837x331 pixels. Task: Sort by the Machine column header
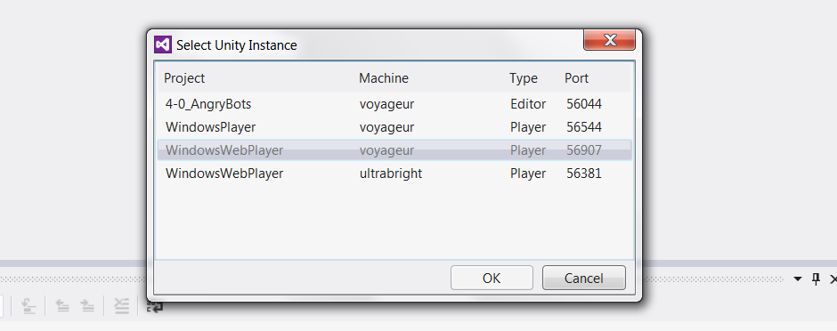pyautogui.click(x=383, y=78)
